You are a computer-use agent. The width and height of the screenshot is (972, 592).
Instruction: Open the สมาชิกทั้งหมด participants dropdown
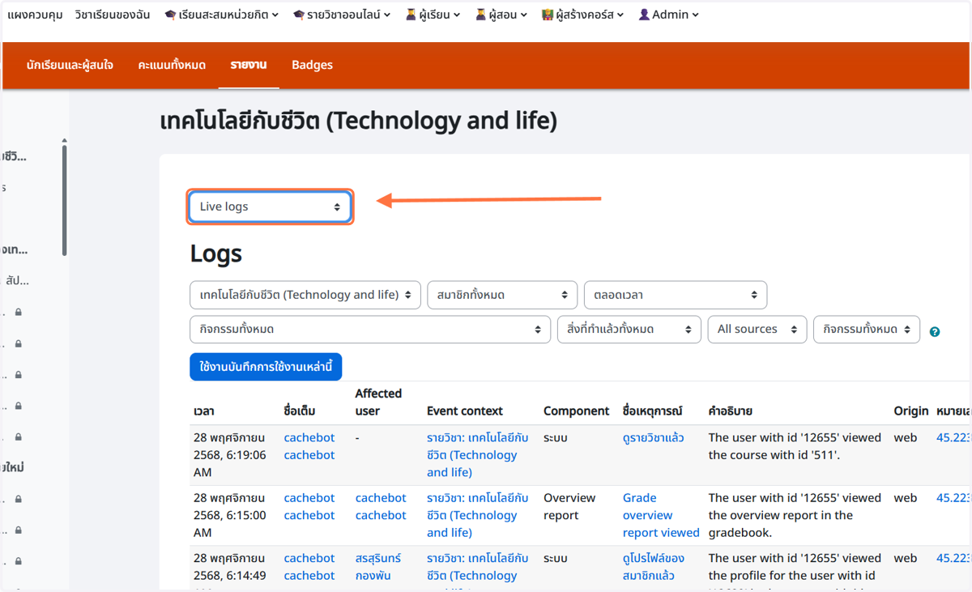pyautogui.click(x=502, y=295)
